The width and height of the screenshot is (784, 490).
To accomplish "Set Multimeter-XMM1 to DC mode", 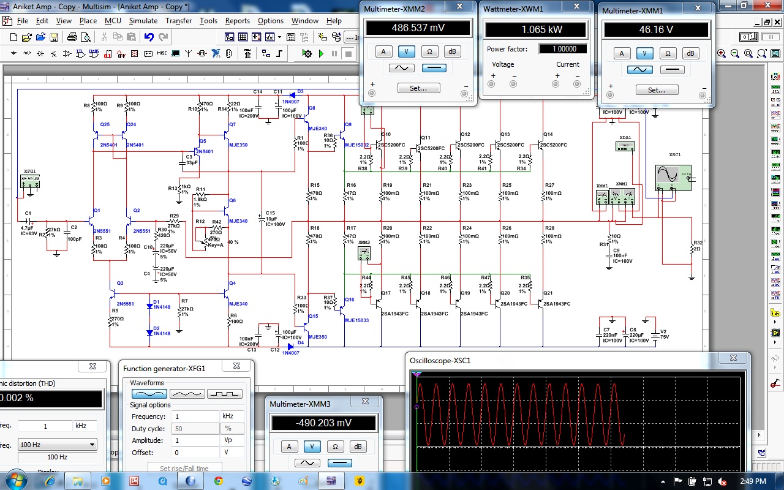I will point(672,70).
